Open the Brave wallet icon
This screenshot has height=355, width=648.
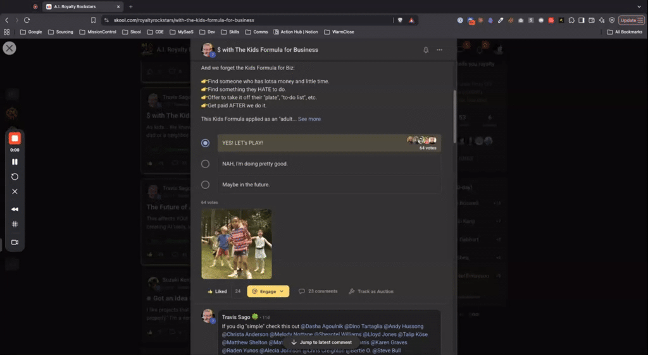click(x=592, y=20)
